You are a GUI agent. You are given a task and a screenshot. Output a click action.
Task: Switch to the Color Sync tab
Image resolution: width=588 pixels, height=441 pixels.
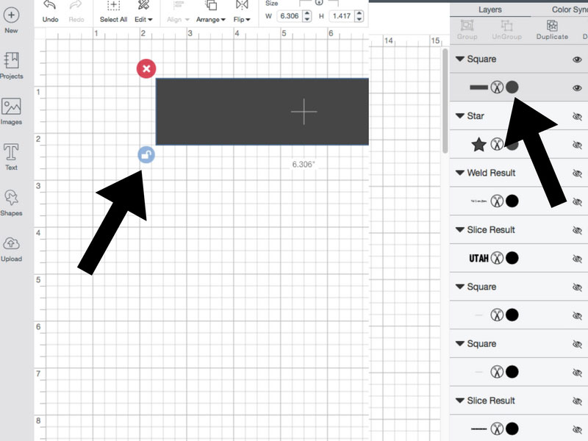[570, 10]
